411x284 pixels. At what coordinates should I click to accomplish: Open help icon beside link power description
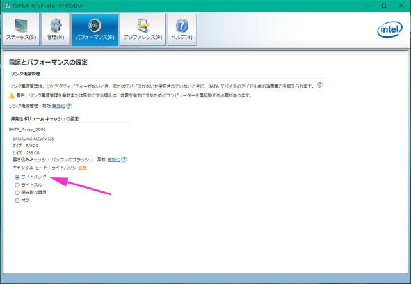click(x=320, y=85)
